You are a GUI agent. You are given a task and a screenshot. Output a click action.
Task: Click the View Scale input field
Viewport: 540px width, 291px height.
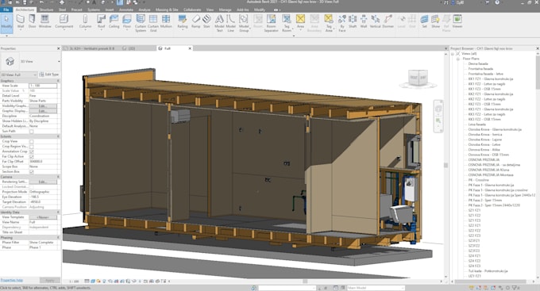click(x=43, y=86)
